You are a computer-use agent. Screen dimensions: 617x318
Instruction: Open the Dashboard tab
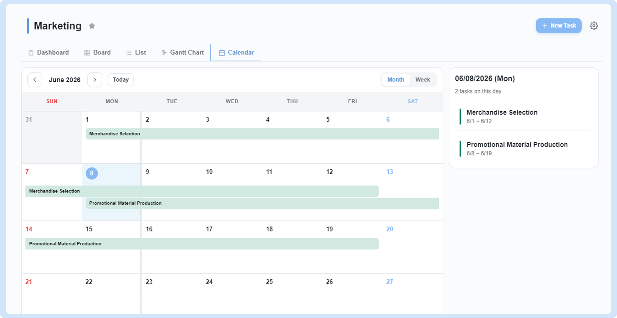pos(49,52)
